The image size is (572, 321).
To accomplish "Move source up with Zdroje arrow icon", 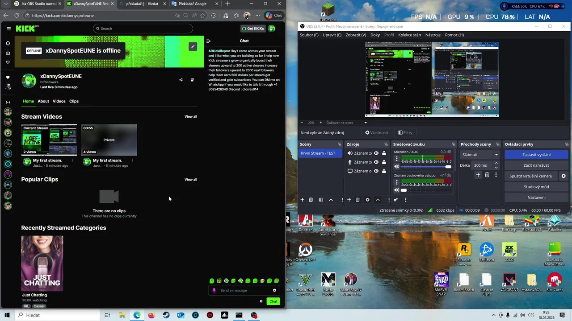I will 378,200.
